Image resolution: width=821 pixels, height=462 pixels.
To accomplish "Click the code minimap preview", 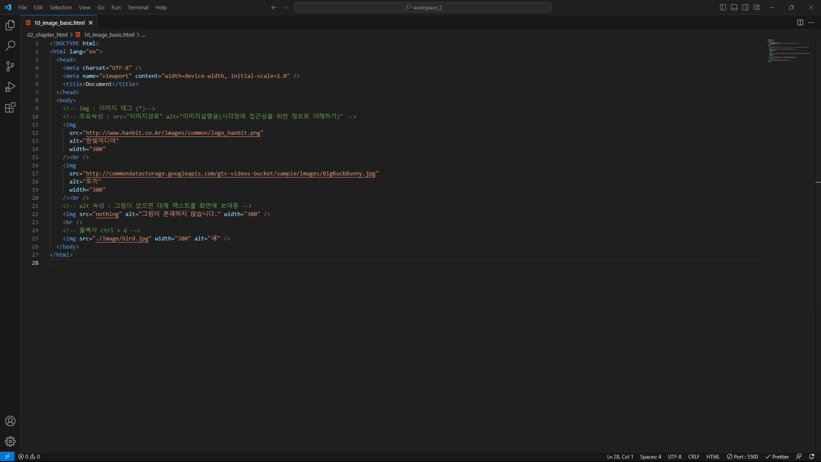I will click(x=788, y=51).
